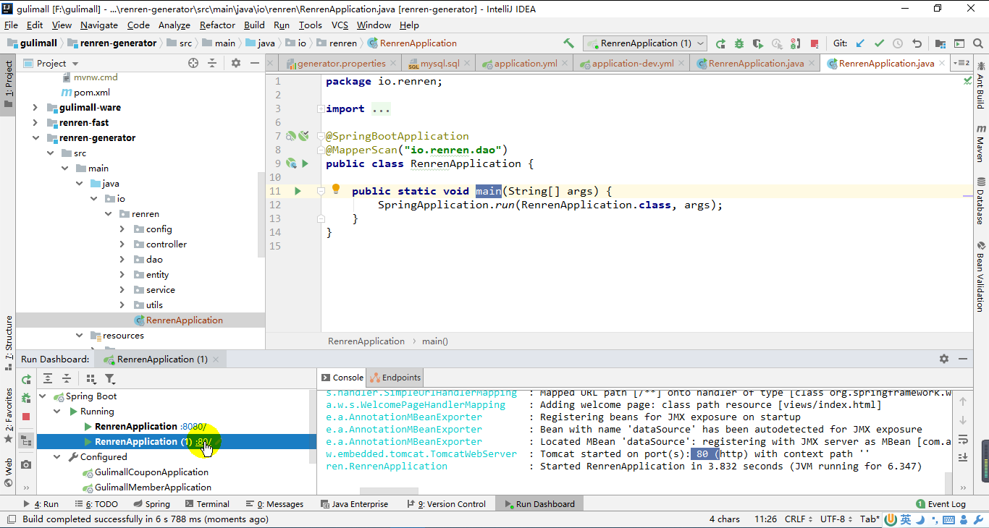Run RenrenApplication (1) from the main toolbar

click(720, 43)
